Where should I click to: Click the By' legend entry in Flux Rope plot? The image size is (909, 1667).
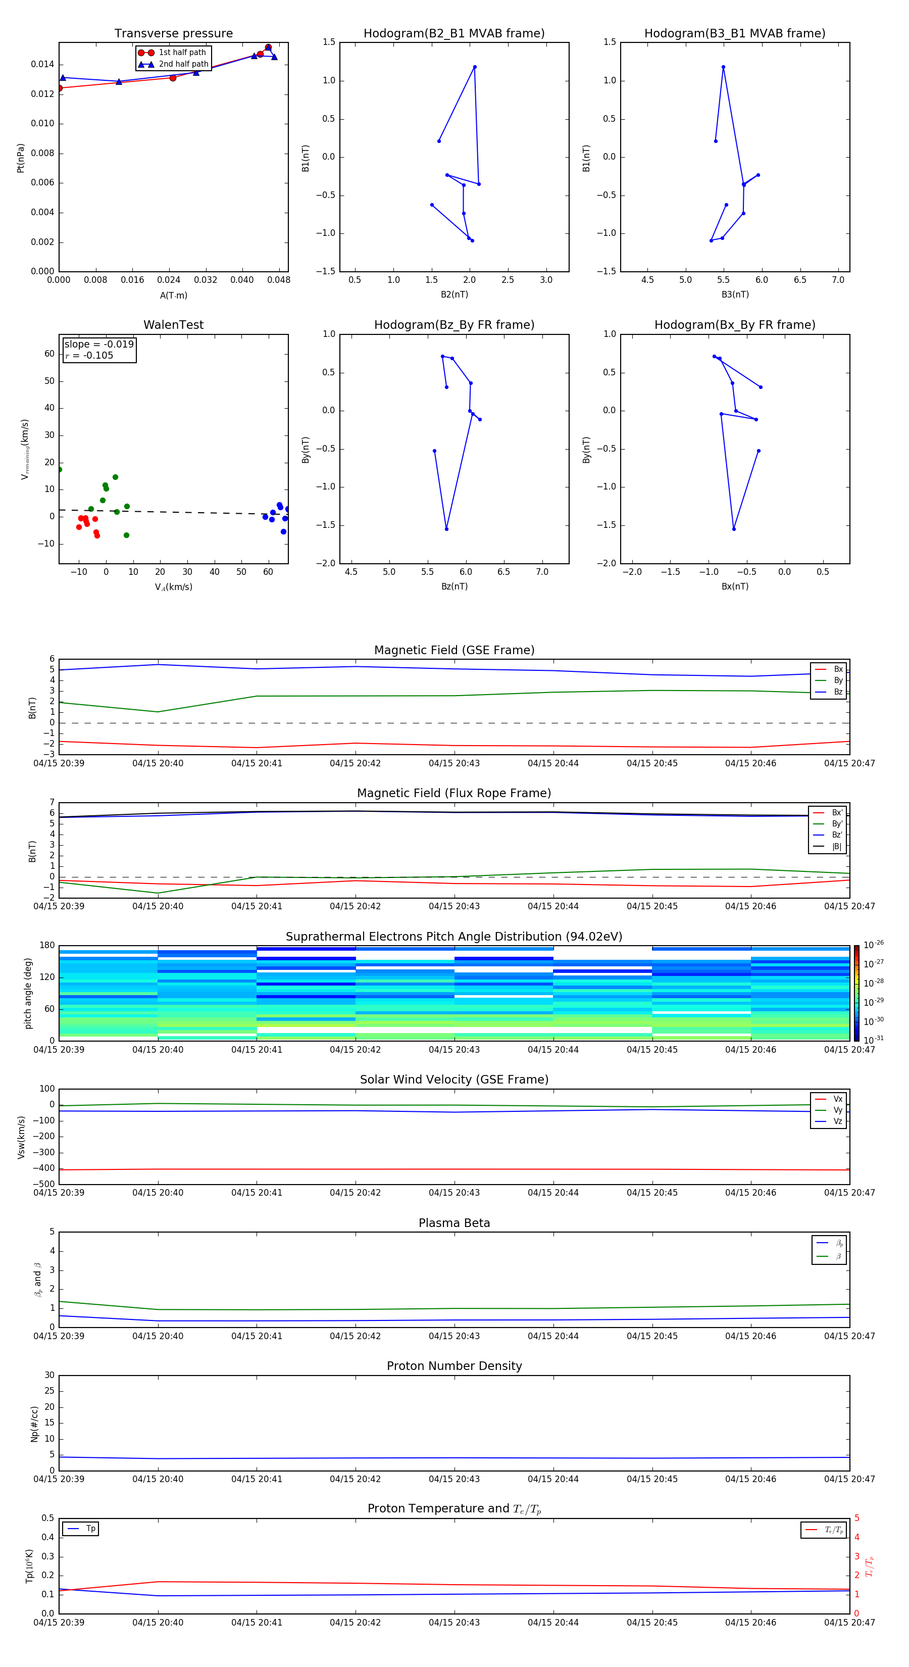[828, 824]
